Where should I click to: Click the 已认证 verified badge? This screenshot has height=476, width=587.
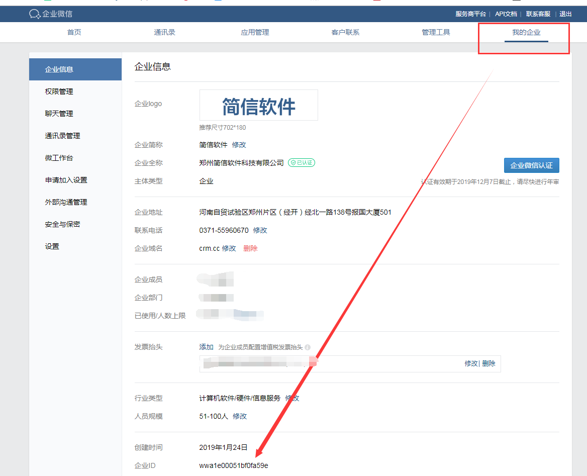[302, 163]
